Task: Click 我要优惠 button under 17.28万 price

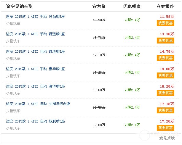Action: coord(165,128)
